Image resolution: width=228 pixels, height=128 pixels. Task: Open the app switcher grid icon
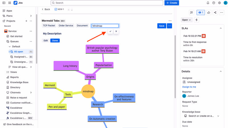point(10,3)
